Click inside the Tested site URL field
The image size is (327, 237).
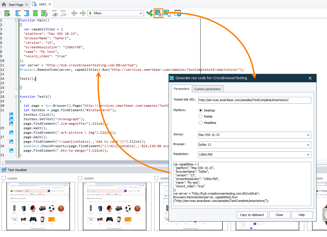click(x=254, y=100)
